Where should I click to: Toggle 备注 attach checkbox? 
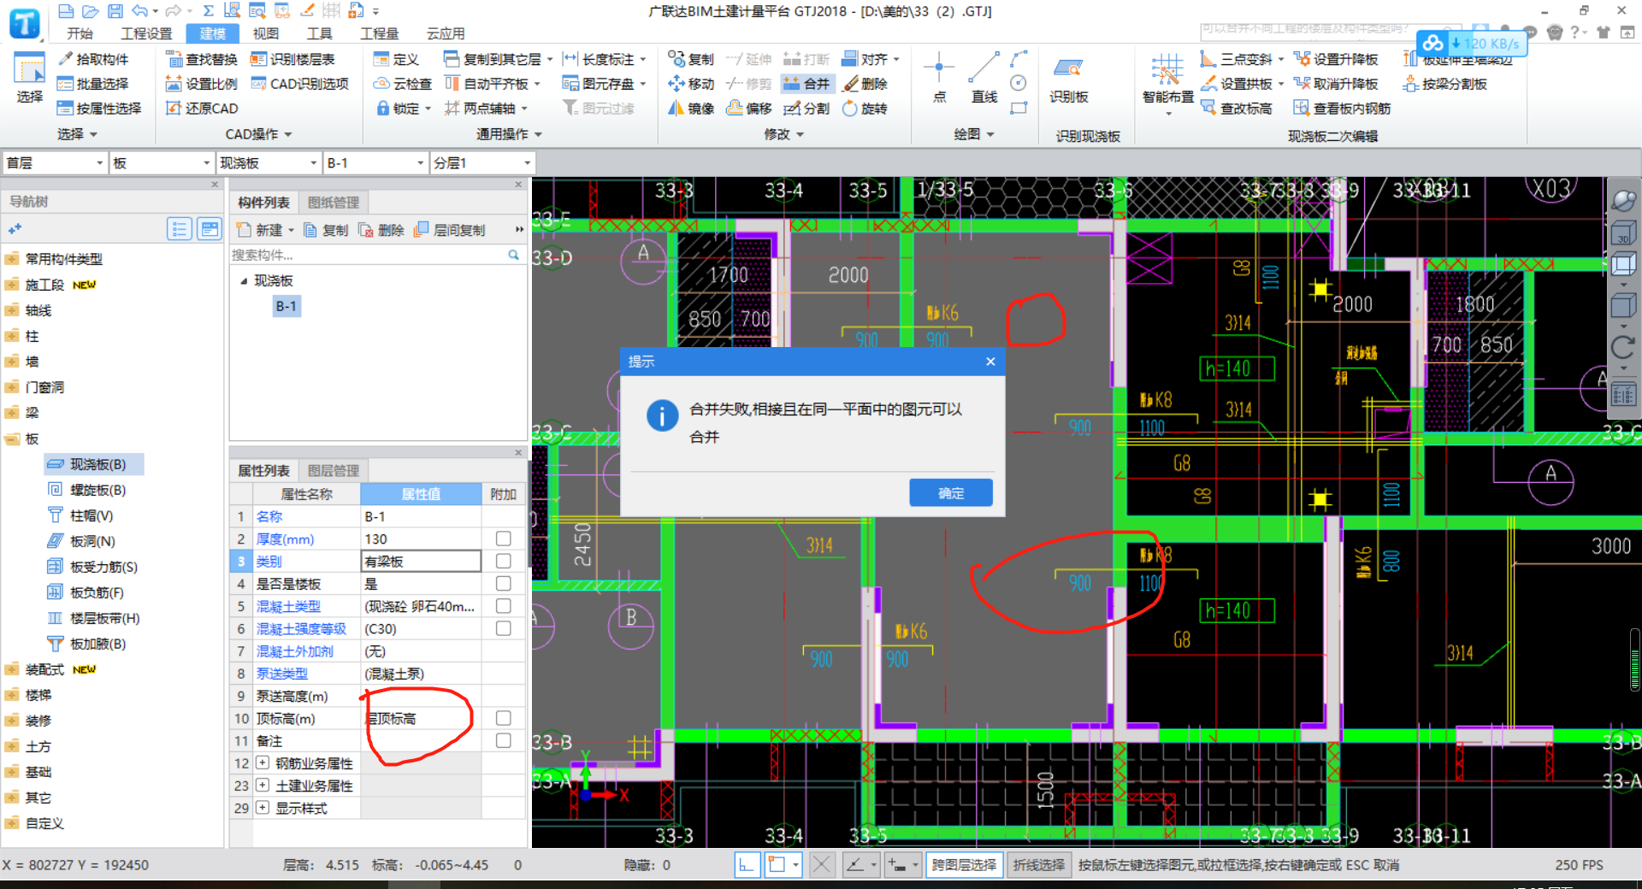pyautogui.click(x=504, y=740)
